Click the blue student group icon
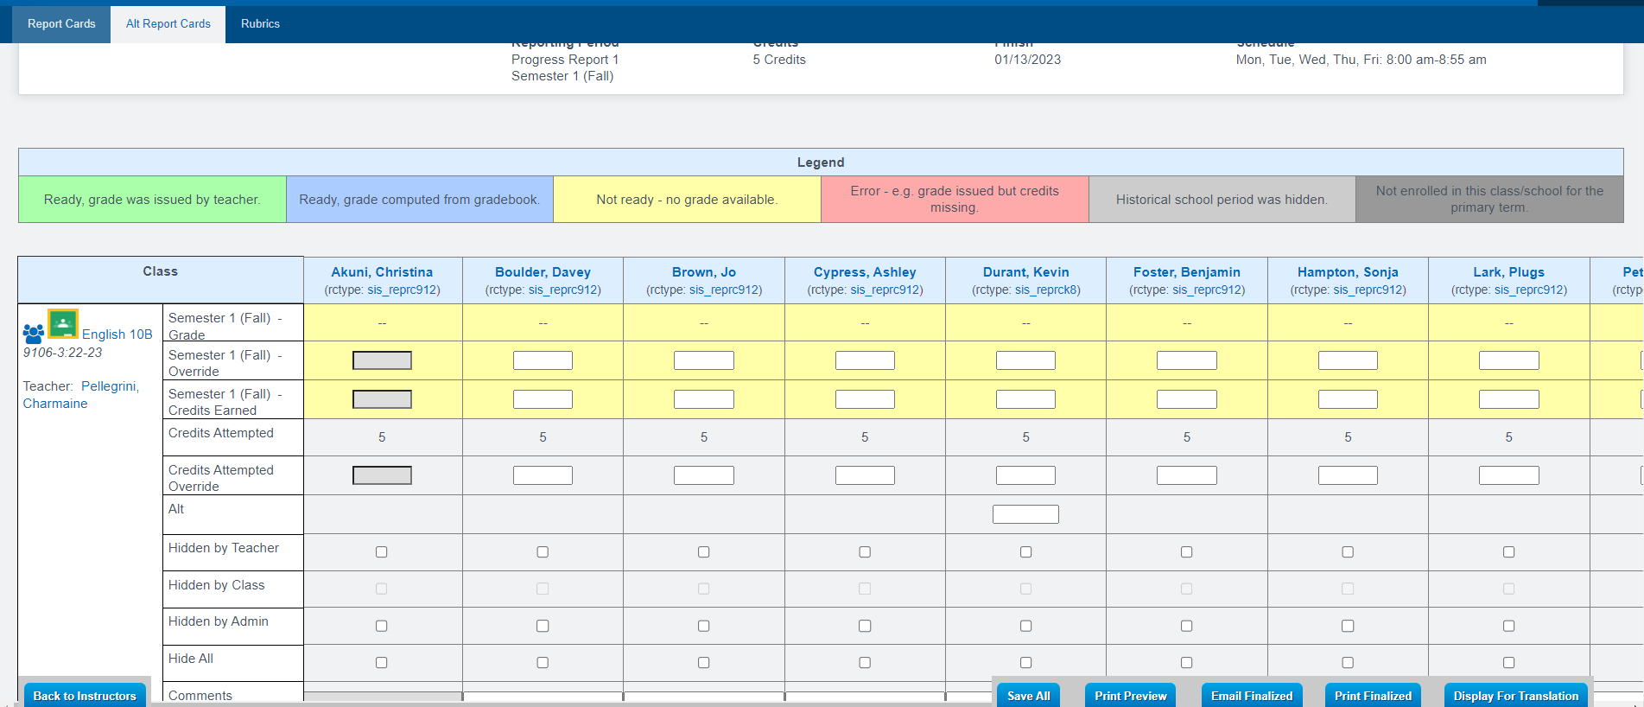The image size is (1644, 707). [34, 334]
